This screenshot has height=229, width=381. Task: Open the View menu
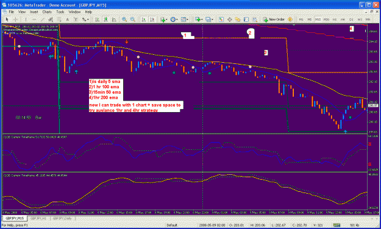21,12
